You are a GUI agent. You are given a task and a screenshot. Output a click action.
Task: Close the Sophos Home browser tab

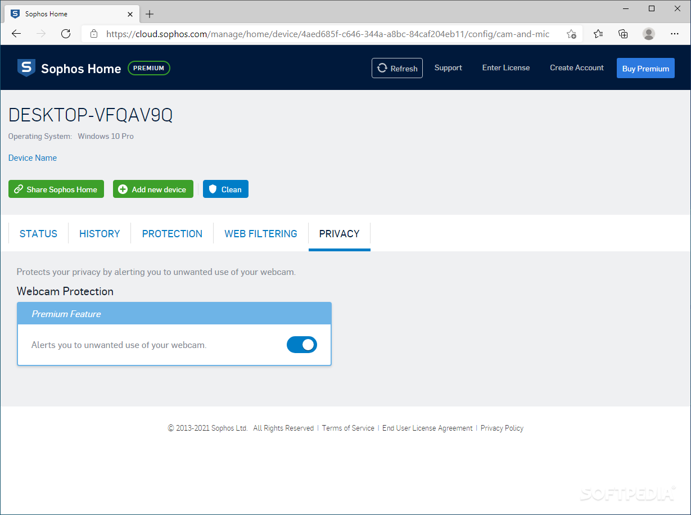coord(130,14)
